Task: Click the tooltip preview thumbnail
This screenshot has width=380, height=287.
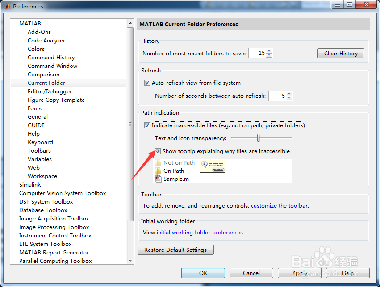Action: 213,166
